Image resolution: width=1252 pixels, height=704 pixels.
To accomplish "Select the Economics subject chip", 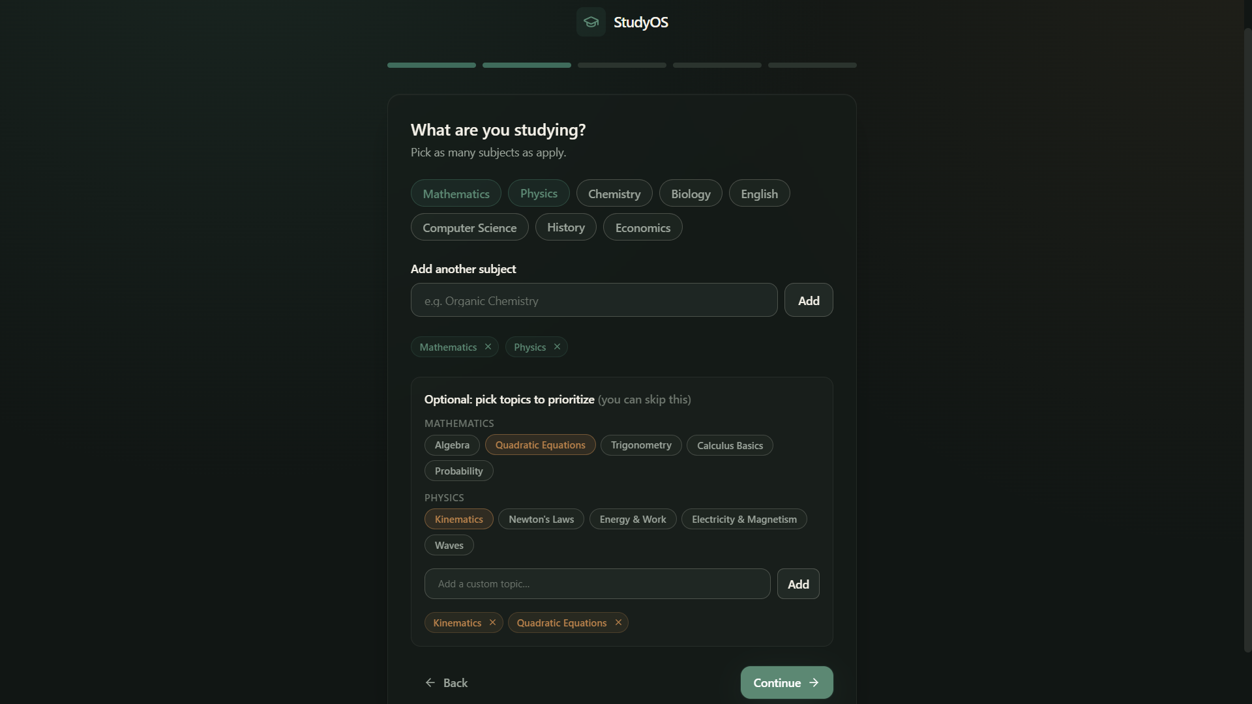I will click(643, 227).
